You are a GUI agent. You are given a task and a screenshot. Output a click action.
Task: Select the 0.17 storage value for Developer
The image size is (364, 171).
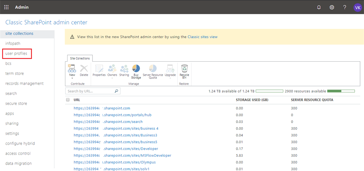tap(239, 149)
